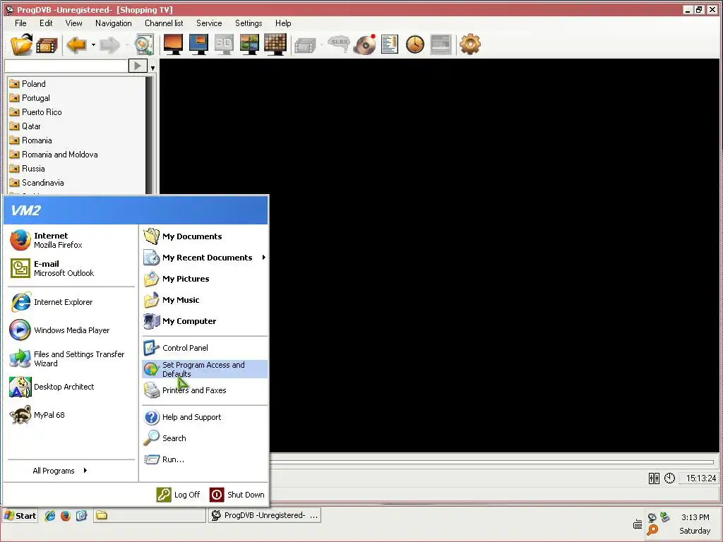The width and height of the screenshot is (723, 542).
Task: Launch Mozilla Firefox from Start menu
Action: 71,240
